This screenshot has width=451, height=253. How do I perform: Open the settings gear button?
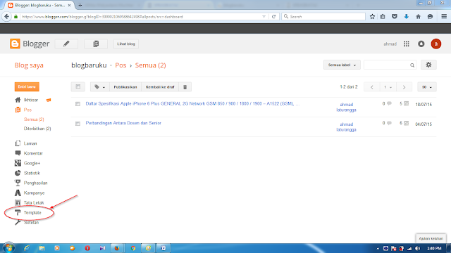pyautogui.click(x=428, y=65)
